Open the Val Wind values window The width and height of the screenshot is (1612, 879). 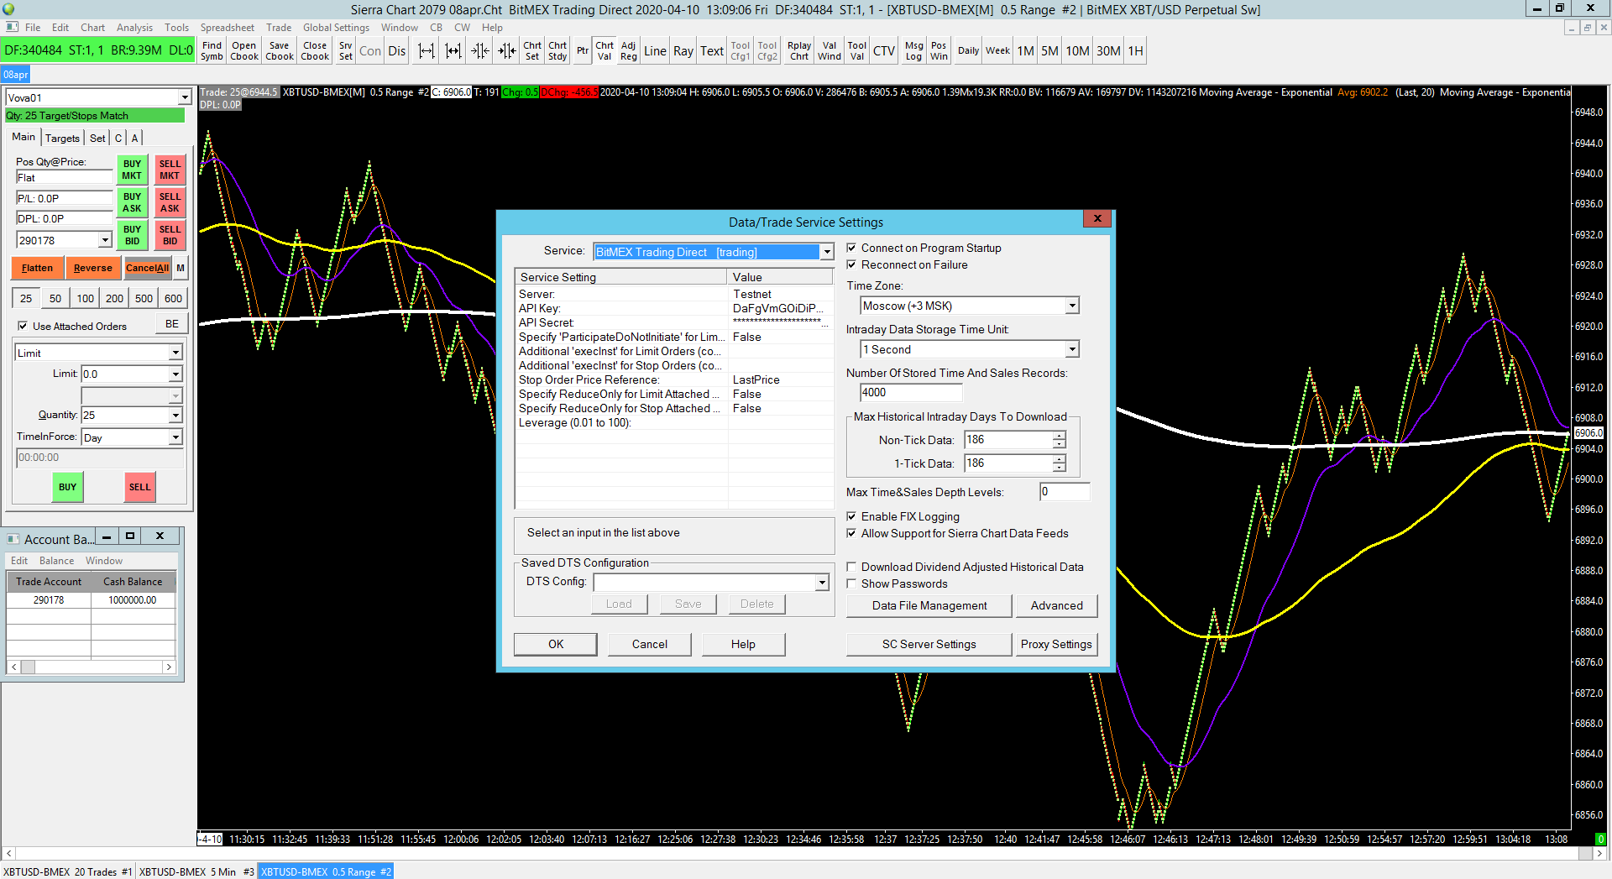point(830,51)
